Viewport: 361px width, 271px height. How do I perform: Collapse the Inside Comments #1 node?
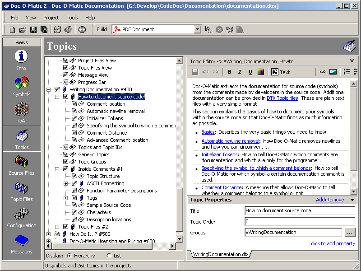point(57,169)
